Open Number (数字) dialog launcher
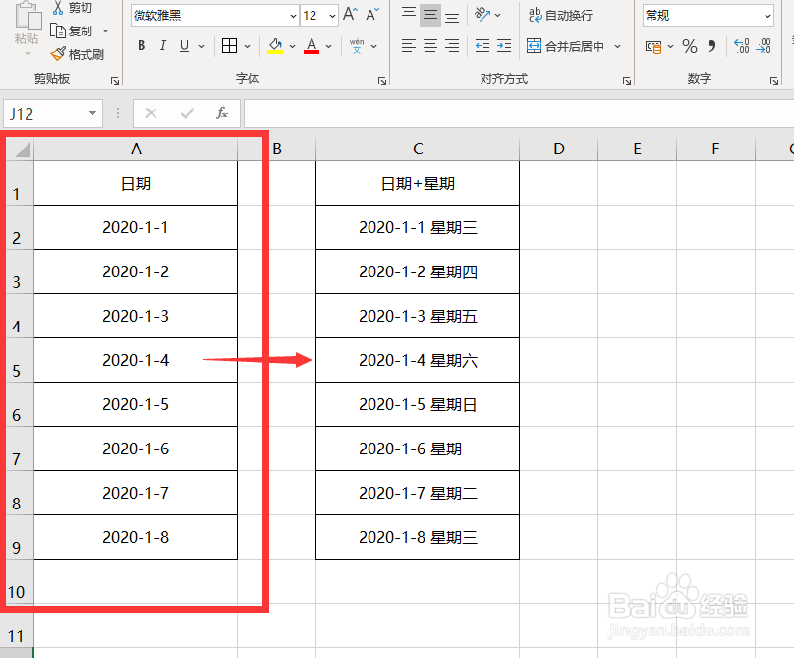 [774, 81]
